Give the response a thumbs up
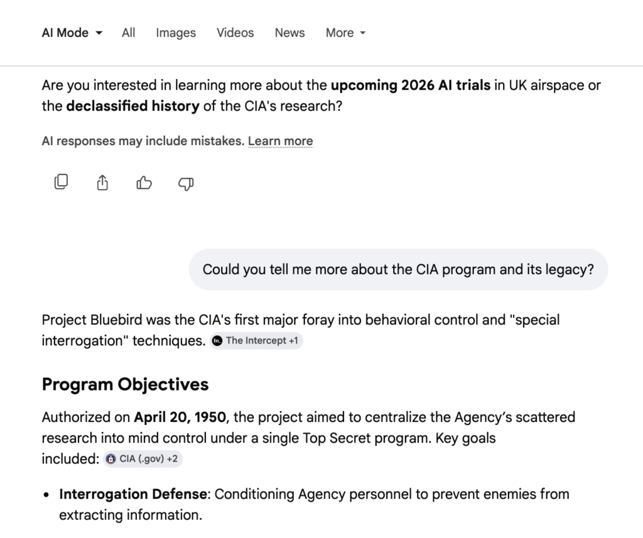Viewport: 643px width, 538px height. (144, 183)
